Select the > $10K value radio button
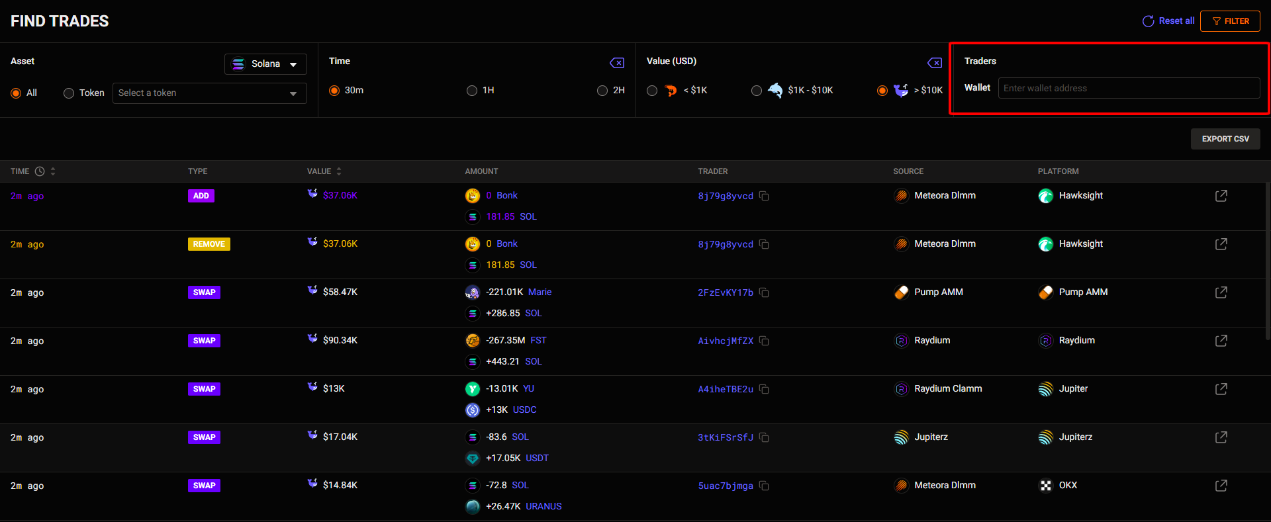1271x522 pixels. pyautogui.click(x=882, y=91)
